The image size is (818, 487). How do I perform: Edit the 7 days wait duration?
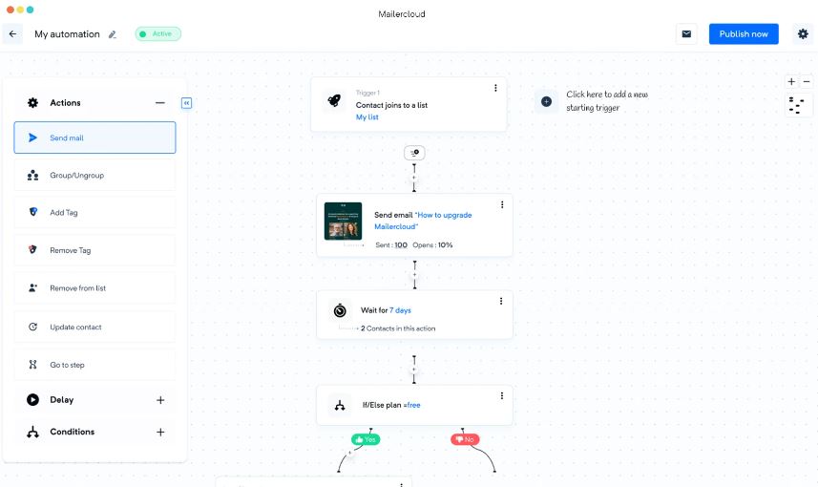pos(400,310)
